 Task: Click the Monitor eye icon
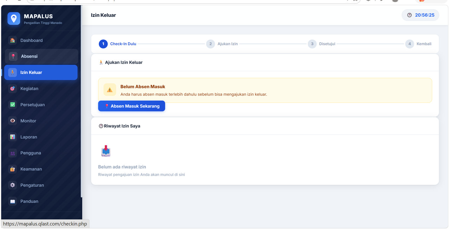13,121
